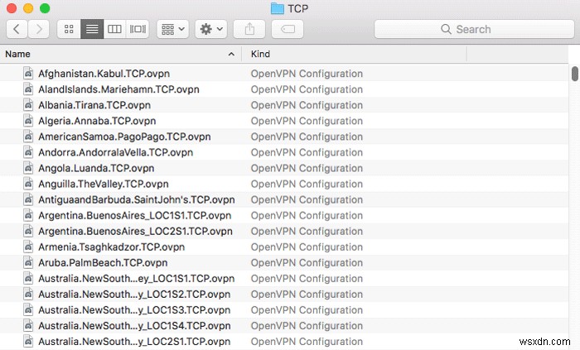The image size is (580, 350).
Task: Select Australia.NewSouth...y_LOC2S1.TCP.ovpn file name
Action: coord(134,342)
